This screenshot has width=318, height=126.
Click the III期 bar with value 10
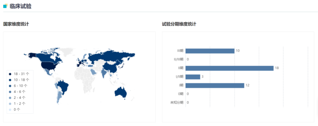pyautogui.click(x=210, y=51)
